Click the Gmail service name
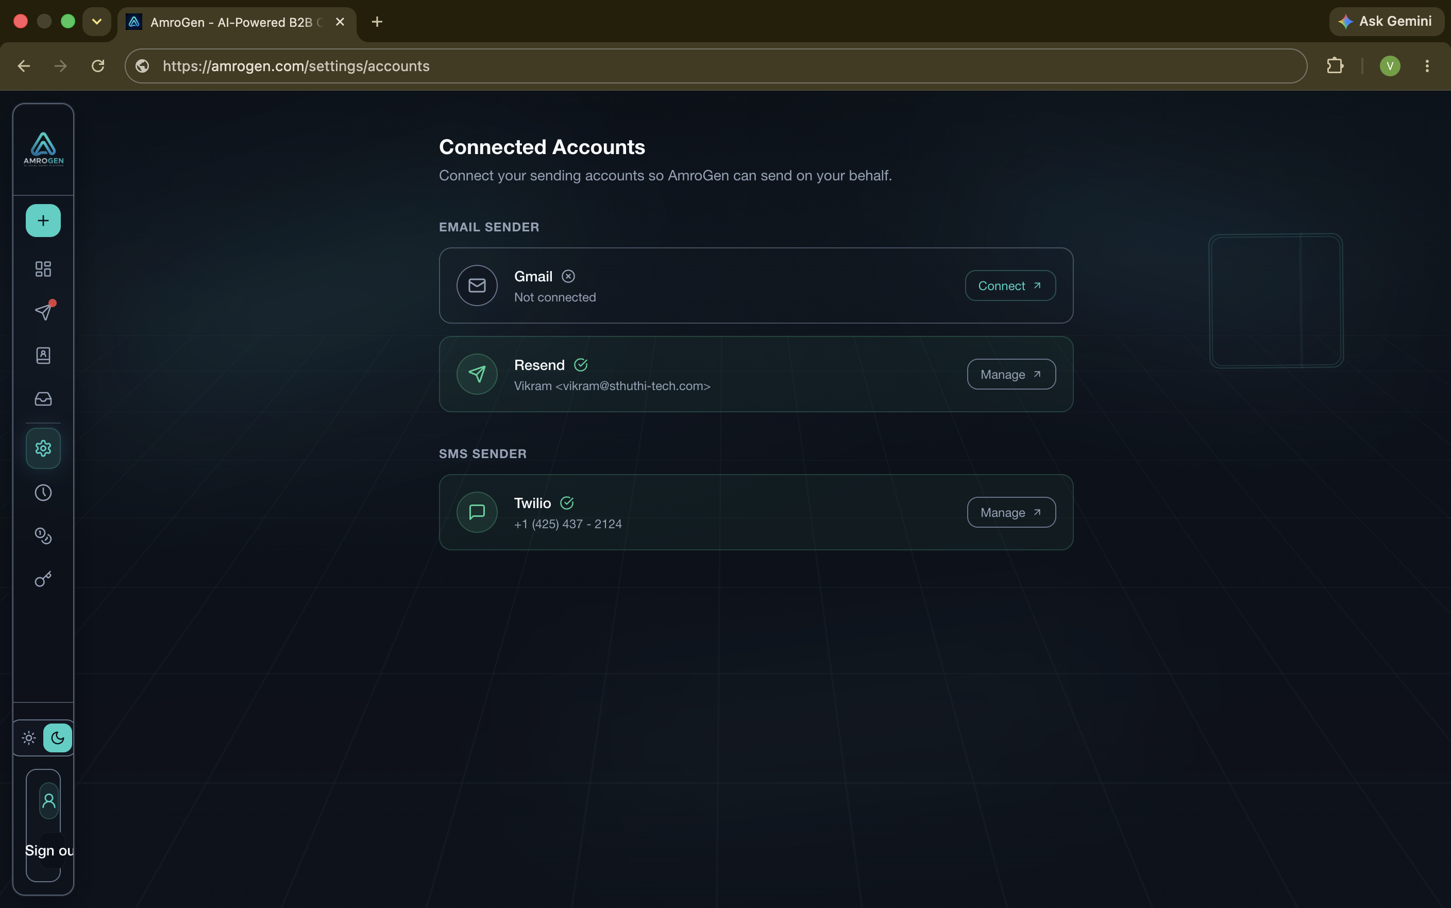This screenshot has height=908, width=1451. point(533,276)
